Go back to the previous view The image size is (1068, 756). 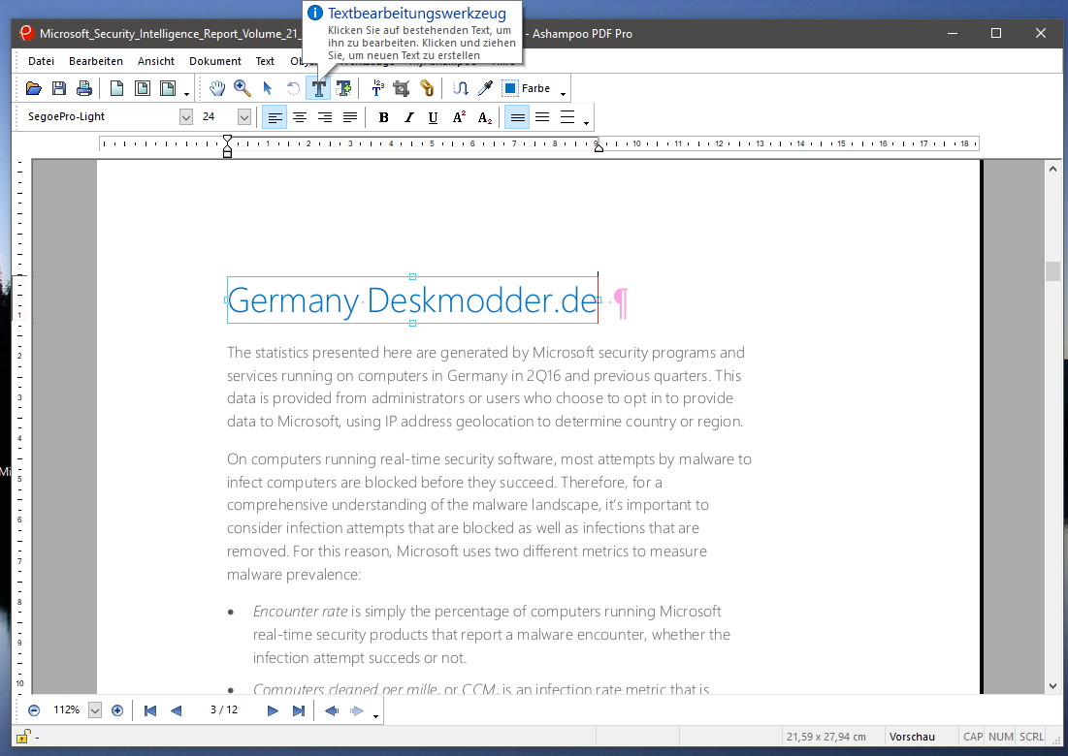332,710
